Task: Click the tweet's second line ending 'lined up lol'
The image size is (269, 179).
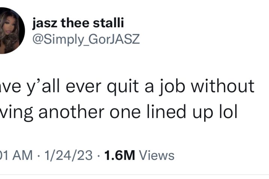Action: point(119,112)
